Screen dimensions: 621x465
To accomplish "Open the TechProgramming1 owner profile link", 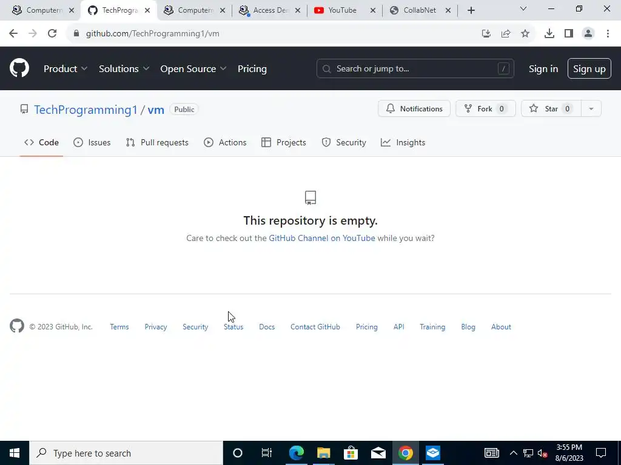I will pos(86,110).
